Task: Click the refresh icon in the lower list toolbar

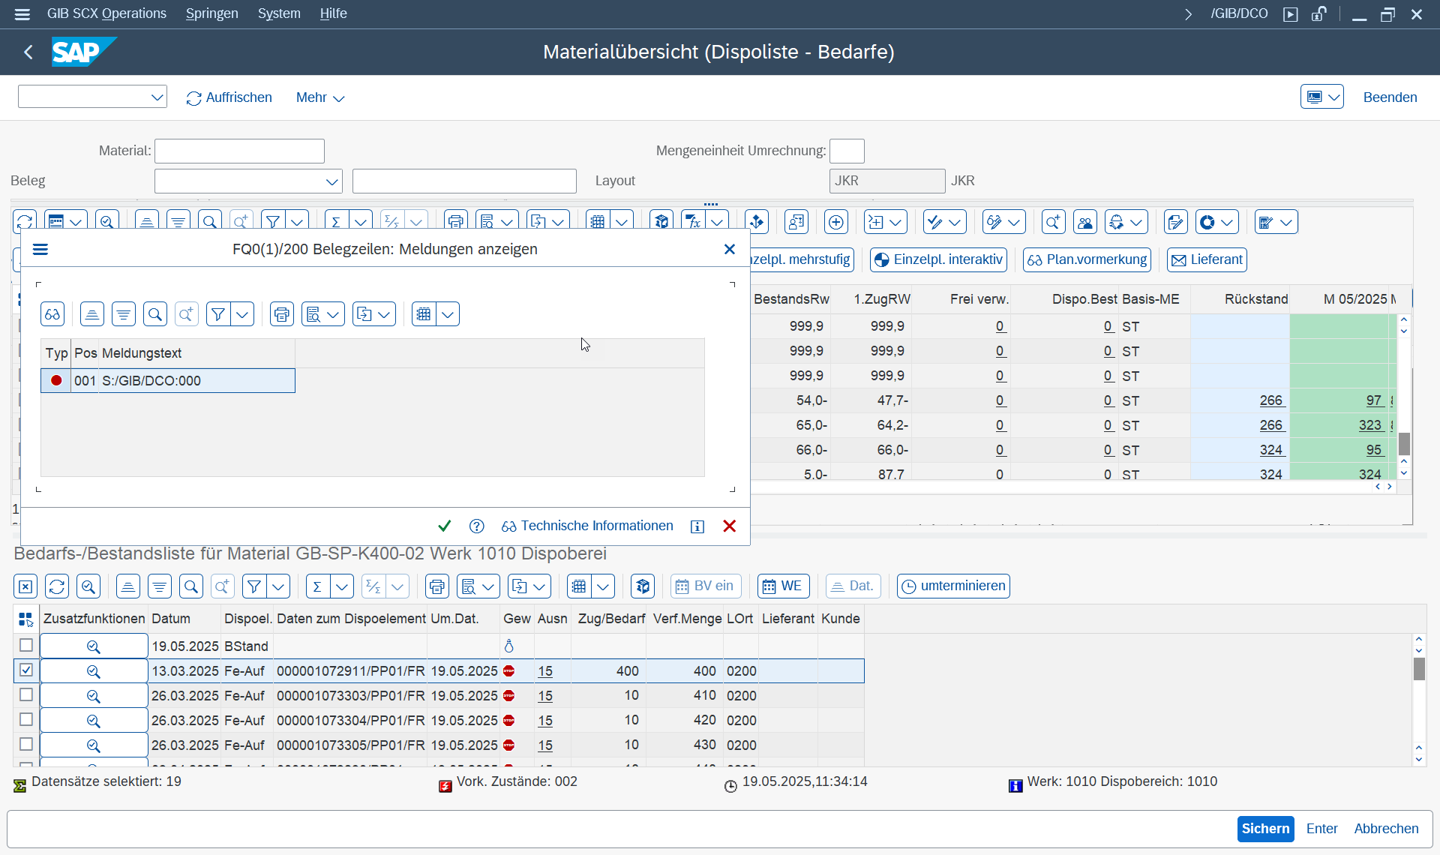Action: [57, 586]
